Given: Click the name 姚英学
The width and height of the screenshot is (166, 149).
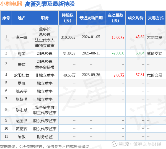Looking at the screenshot, I should click(22, 91).
